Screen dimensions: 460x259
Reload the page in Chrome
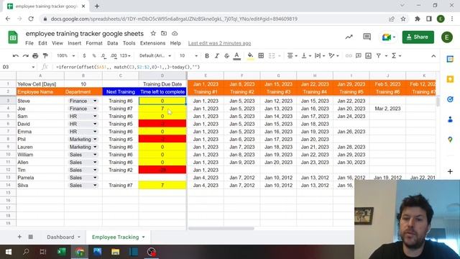click(31, 19)
